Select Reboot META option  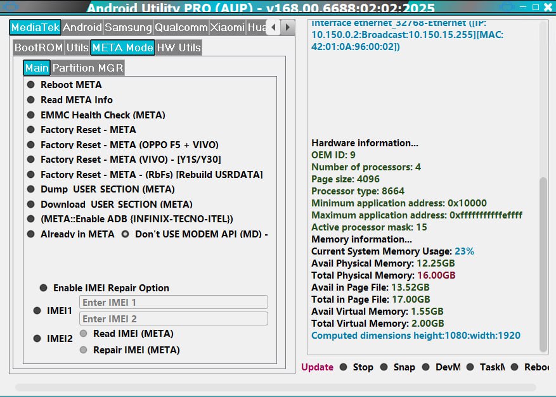65,85
